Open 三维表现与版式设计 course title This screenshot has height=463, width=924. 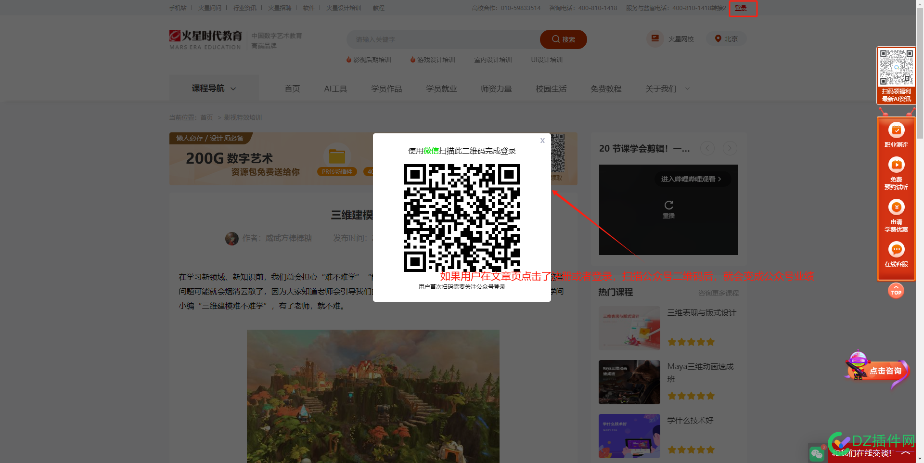702,313
